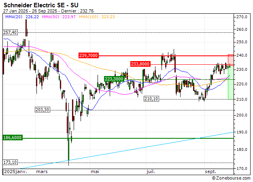Toggle the MMA(100) moving average legend
The image size is (253, 182).
tap(90, 17)
